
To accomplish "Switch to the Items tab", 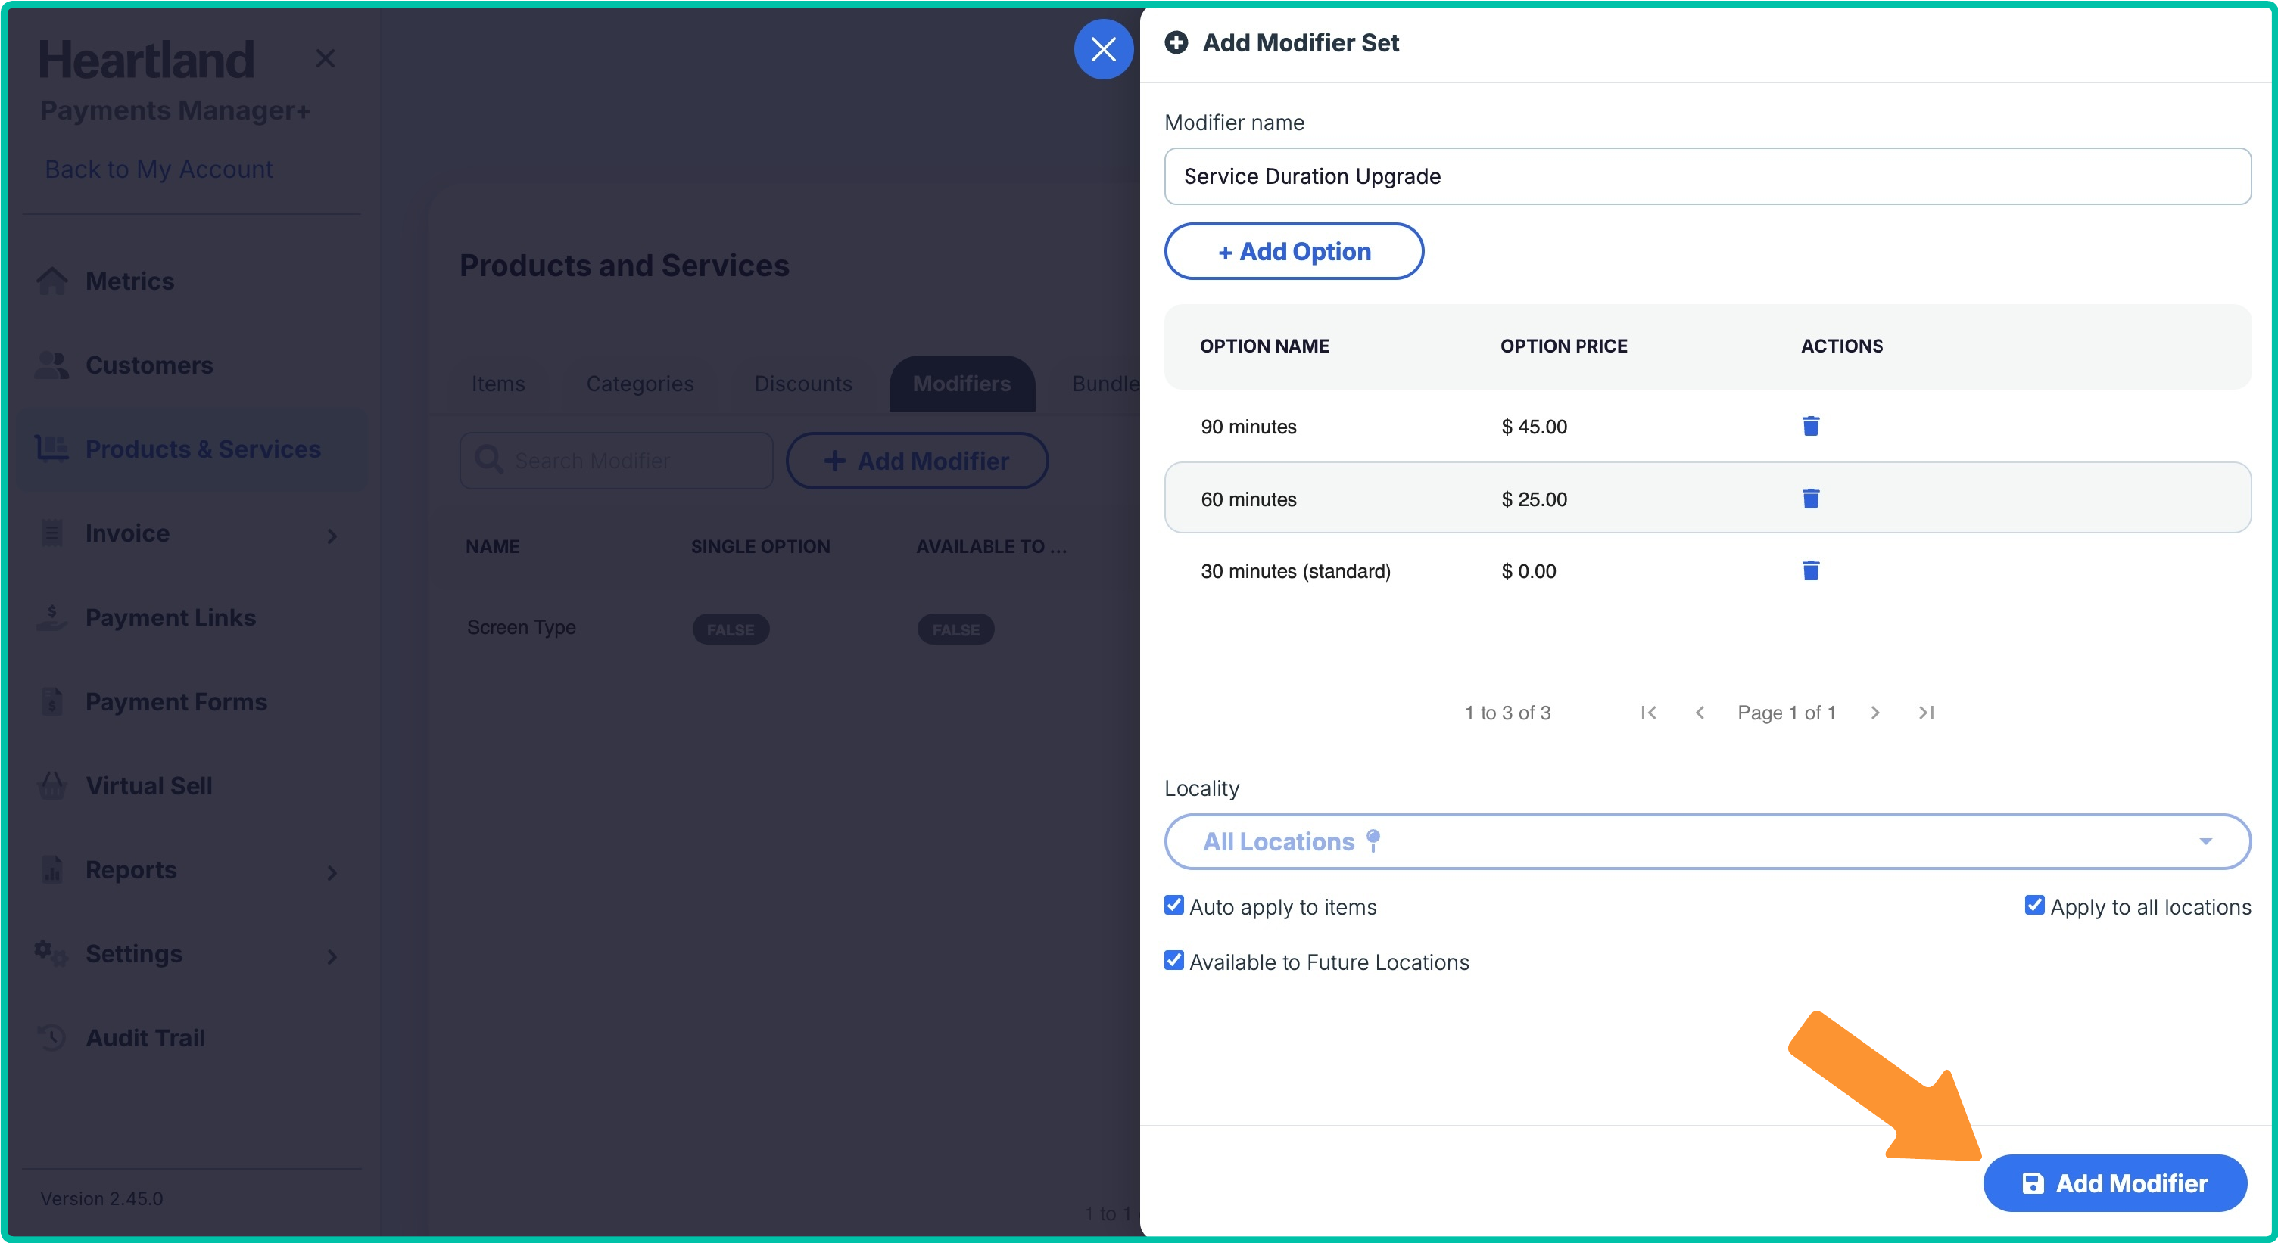I will 498,384.
